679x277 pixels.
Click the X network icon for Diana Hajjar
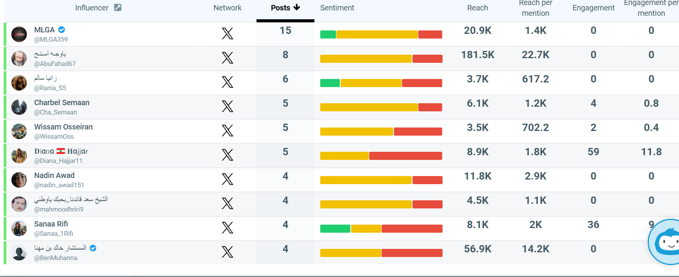(227, 155)
